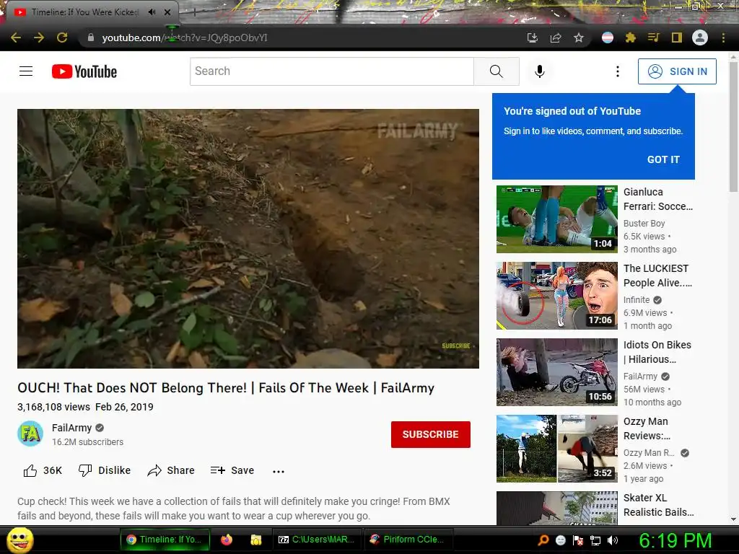Viewport: 739px width, 554px height.
Task: Launch Firefox from the taskbar
Action: point(227,540)
